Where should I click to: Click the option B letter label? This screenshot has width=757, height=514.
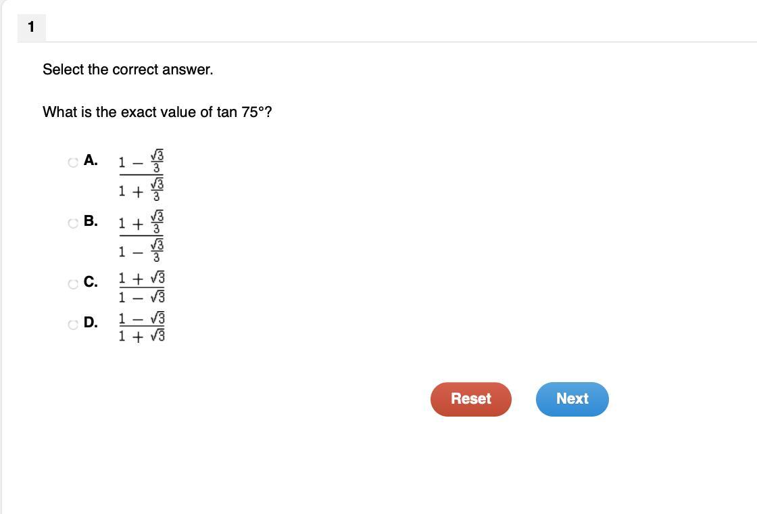pos(91,220)
